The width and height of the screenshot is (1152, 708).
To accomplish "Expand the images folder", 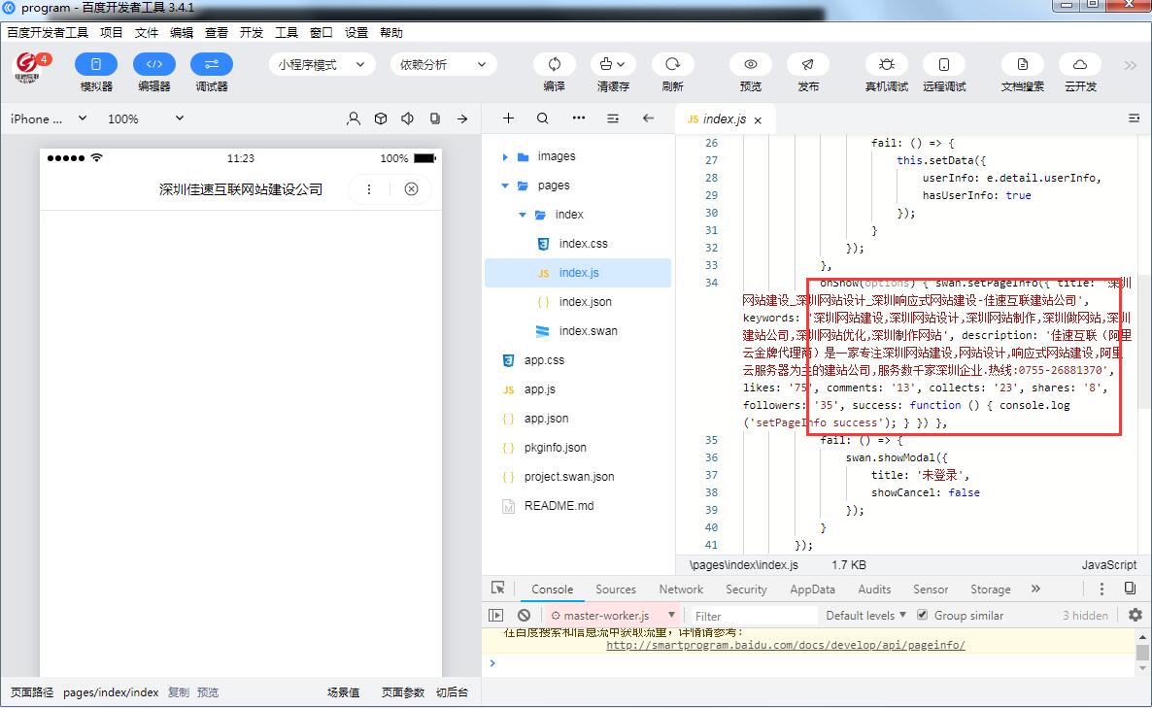I will (x=505, y=156).
